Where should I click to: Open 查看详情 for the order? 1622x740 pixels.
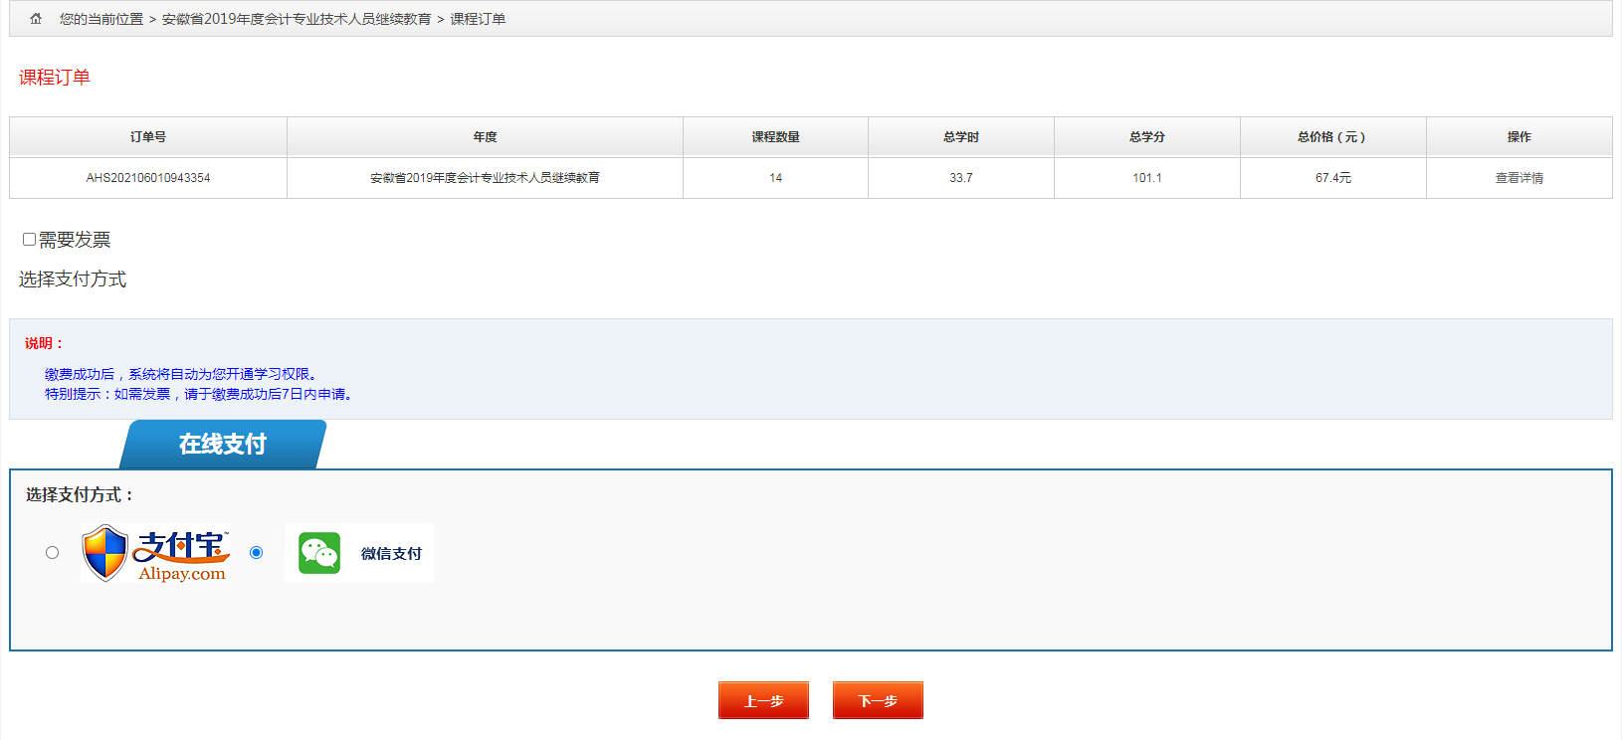coord(1519,178)
